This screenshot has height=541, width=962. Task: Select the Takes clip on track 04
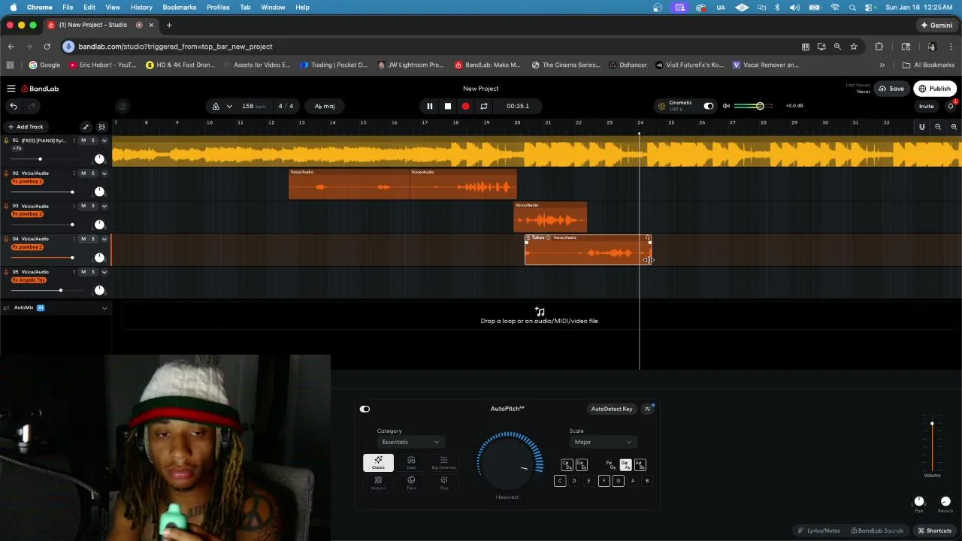pos(588,249)
